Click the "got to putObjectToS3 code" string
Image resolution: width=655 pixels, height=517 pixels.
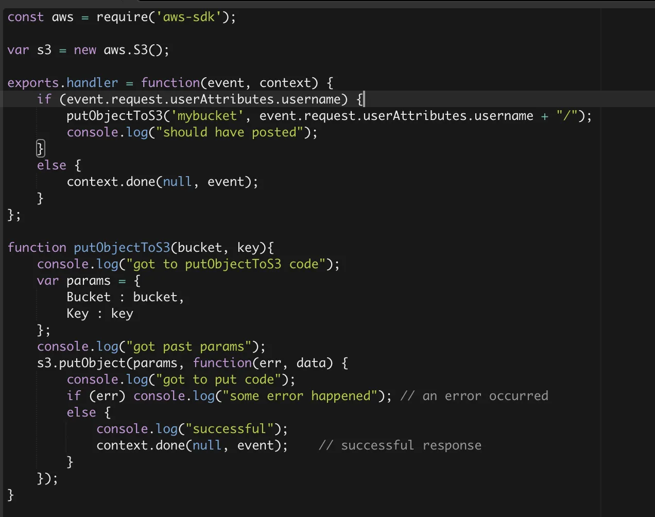[226, 264]
